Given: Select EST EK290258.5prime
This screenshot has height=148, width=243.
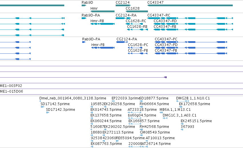Looking at the screenshot, I should [119, 104].
